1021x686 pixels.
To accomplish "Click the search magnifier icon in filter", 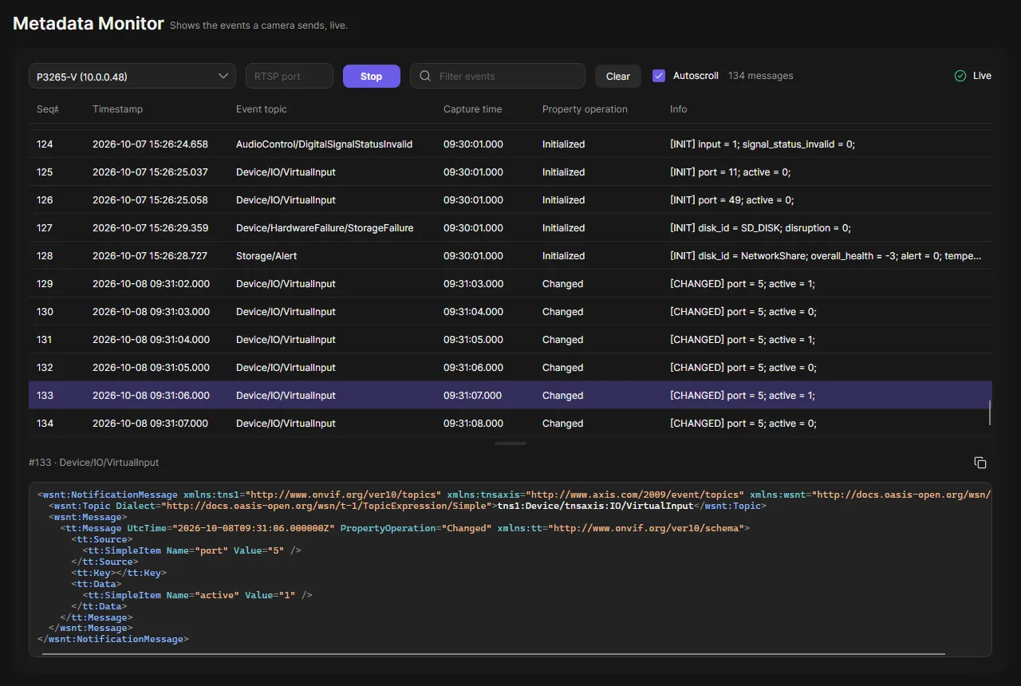I will [x=425, y=77].
